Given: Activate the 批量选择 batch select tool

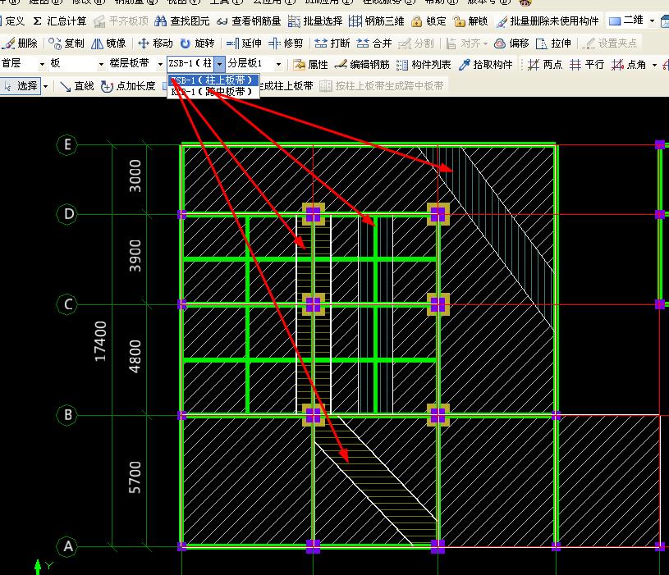Looking at the screenshot, I should click(x=315, y=21).
